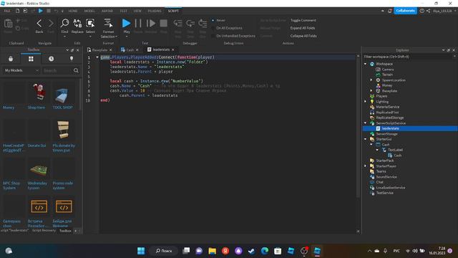458x258 pixels.
Task: Open the AVATAR ribbon tab
Action: pos(107,11)
